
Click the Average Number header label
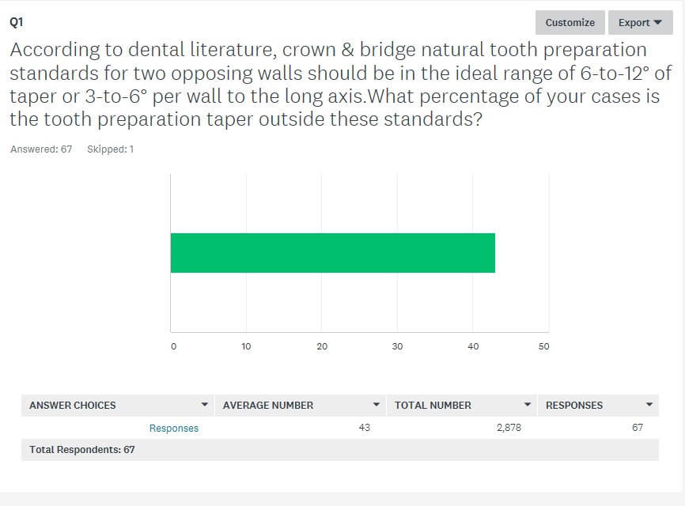[x=268, y=405]
